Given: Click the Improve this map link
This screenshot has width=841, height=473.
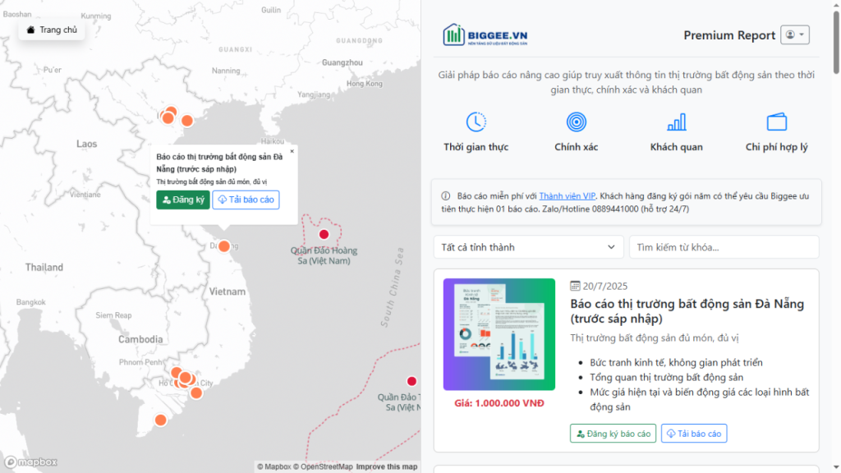Looking at the screenshot, I should pyautogui.click(x=387, y=466).
